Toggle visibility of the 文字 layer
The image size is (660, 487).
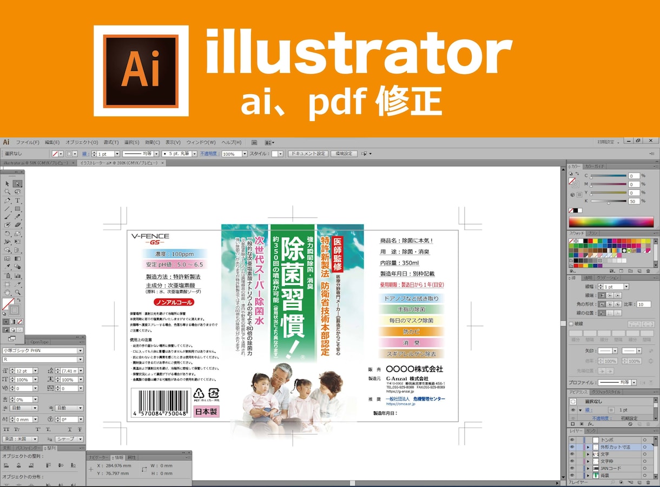(x=572, y=454)
